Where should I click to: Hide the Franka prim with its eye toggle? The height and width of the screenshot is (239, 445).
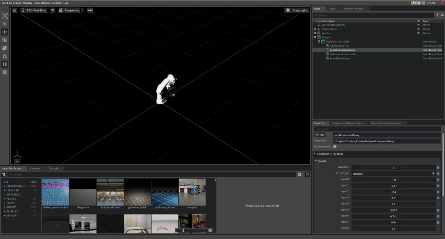(x=418, y=33)
